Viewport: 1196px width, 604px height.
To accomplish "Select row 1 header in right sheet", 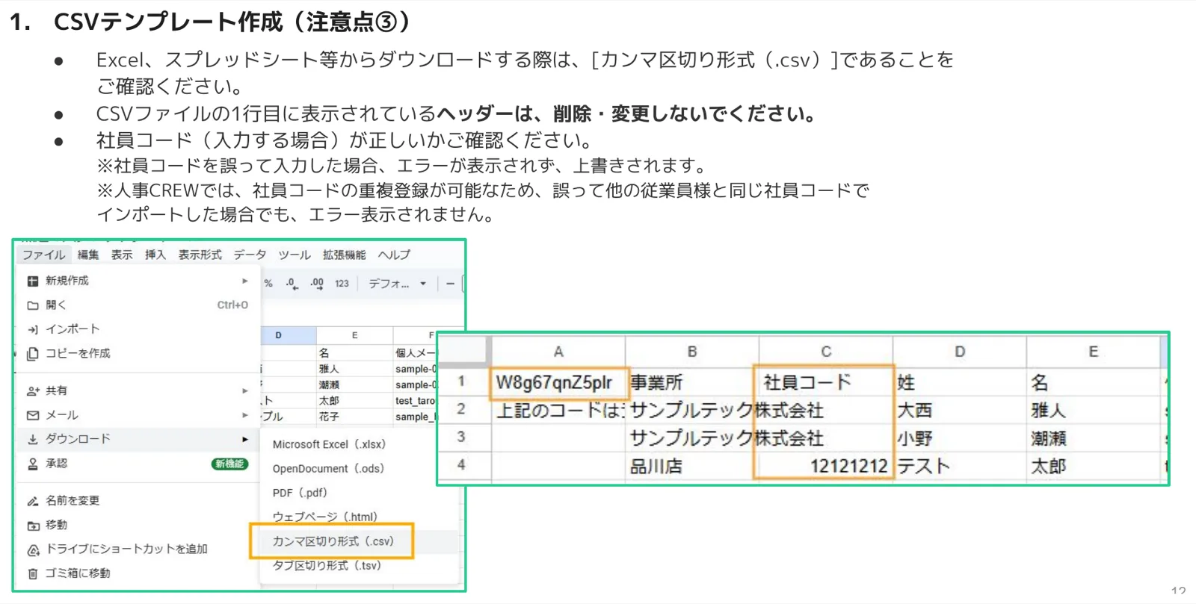I will point(462,382).
